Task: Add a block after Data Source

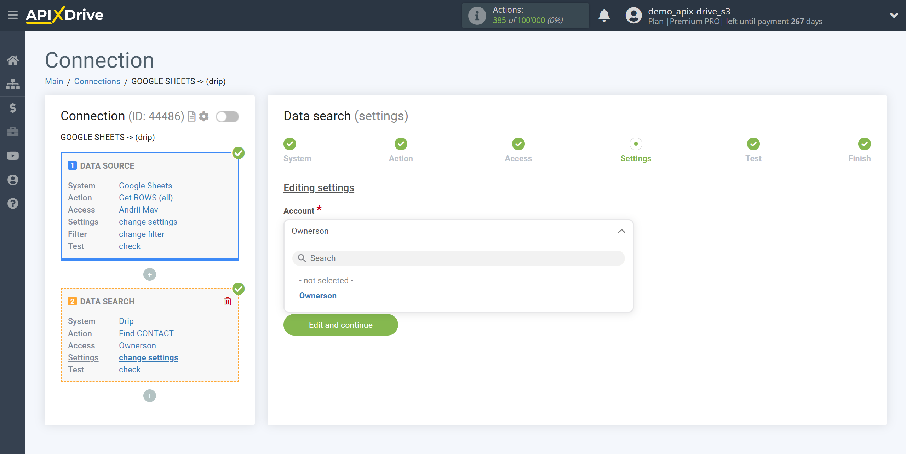Action: tap(150, 274)
